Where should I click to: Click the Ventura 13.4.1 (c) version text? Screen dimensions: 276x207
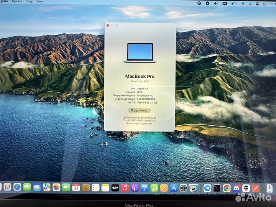point(147,102)
